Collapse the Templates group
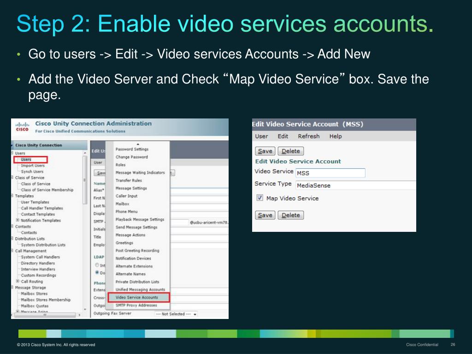 pos(12,195)
